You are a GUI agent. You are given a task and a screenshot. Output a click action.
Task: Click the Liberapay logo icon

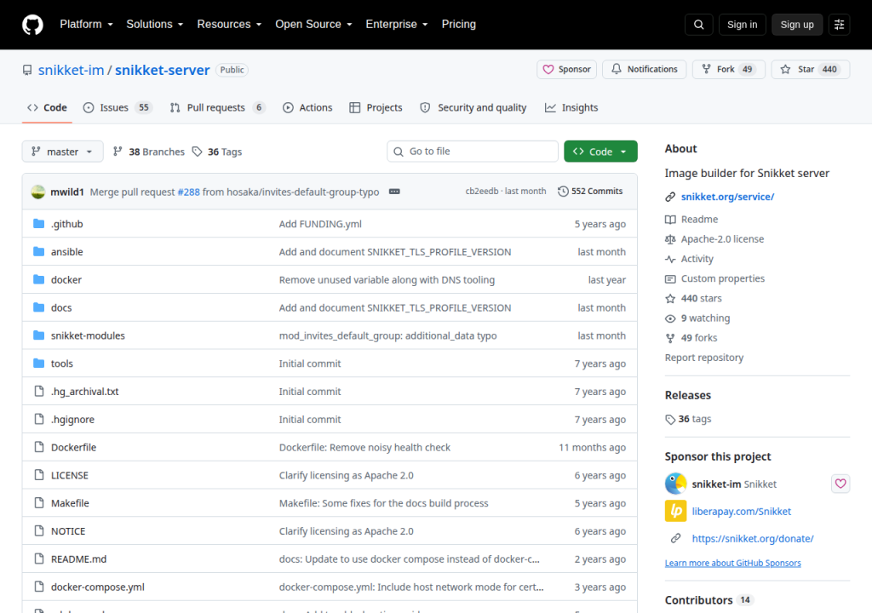tap(675, 511)
